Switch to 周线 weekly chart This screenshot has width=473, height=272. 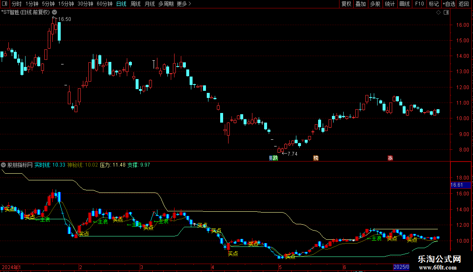tap(136, 4)
